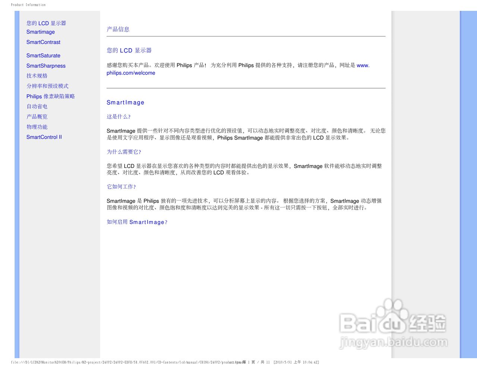Click the 它如何工作? subheading
Viewport: 477px width, 369px height.
(121, 187)
